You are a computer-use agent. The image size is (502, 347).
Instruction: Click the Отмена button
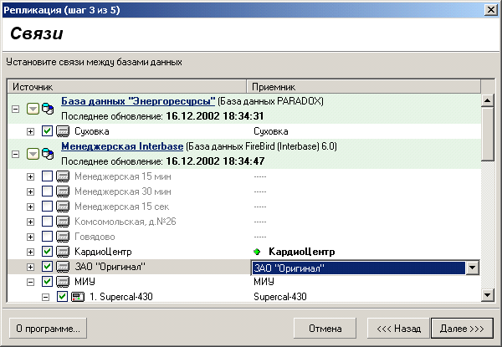pyautogui.click(x=325, y=328)
